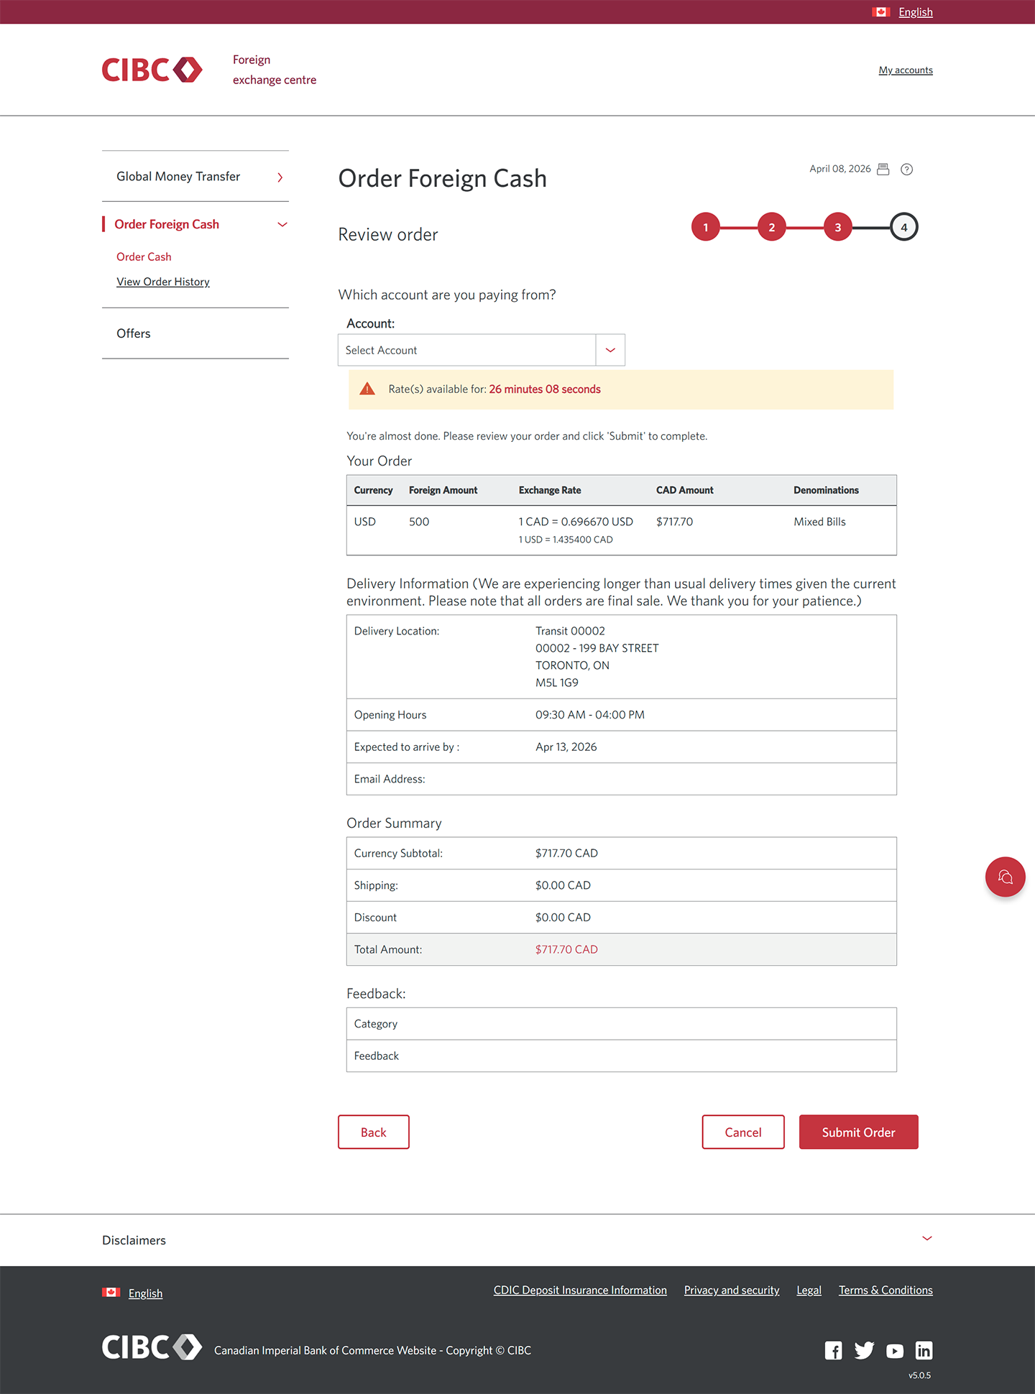Click the Category feedback row
The height and width of the screenshot is (1394, 1035).
coord(622,1024)
